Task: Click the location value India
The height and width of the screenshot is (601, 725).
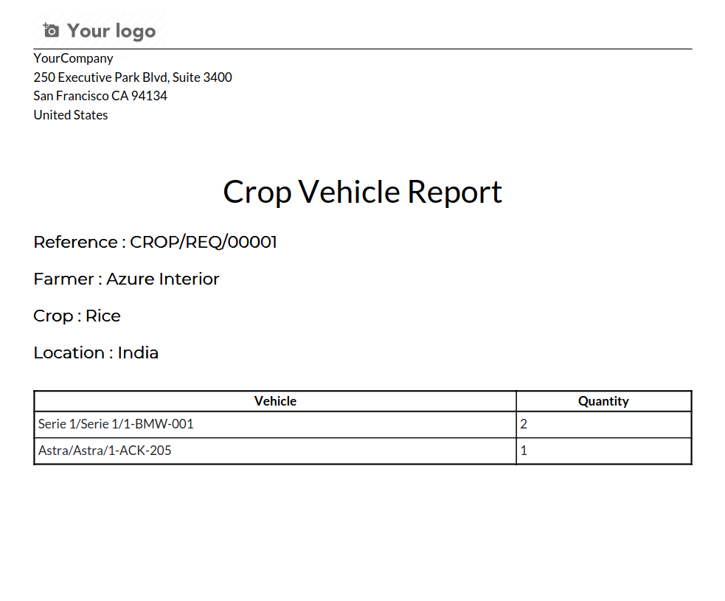Action: [x=138, y=353]
